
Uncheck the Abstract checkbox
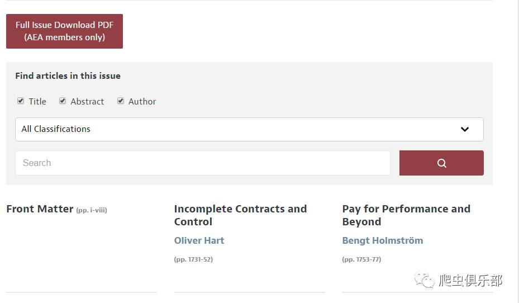tap(63, 101)
